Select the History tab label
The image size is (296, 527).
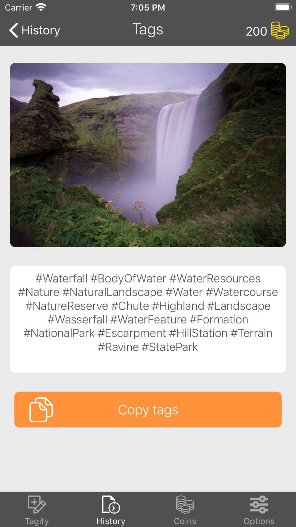click(x=111, y=521)
